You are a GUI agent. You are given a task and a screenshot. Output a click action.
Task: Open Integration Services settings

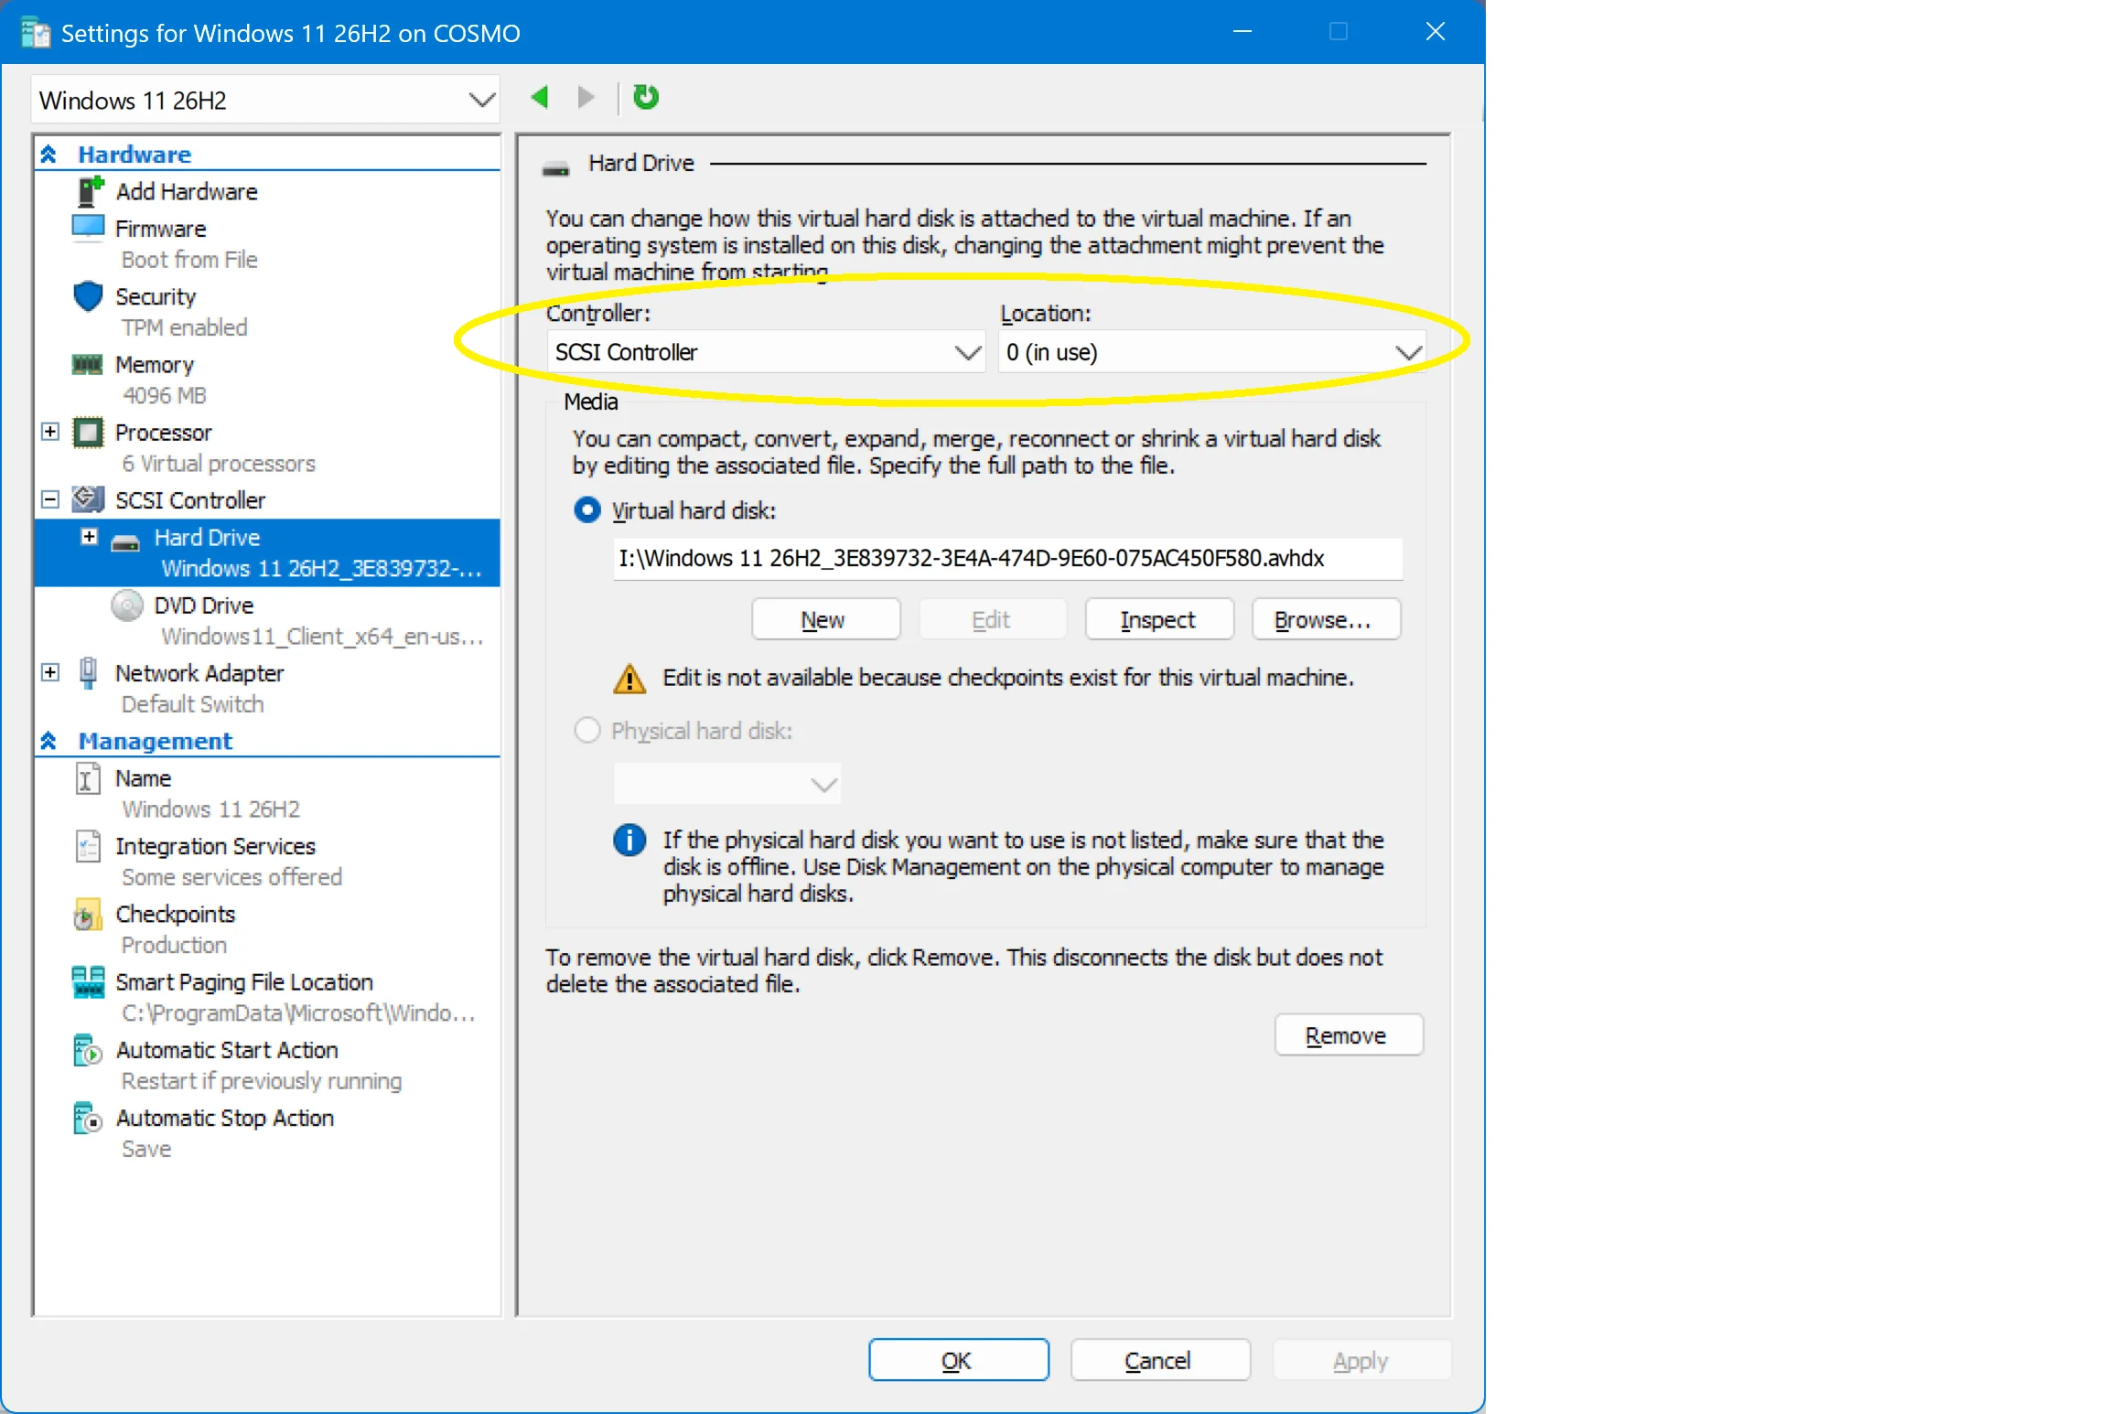pos(215,846)
